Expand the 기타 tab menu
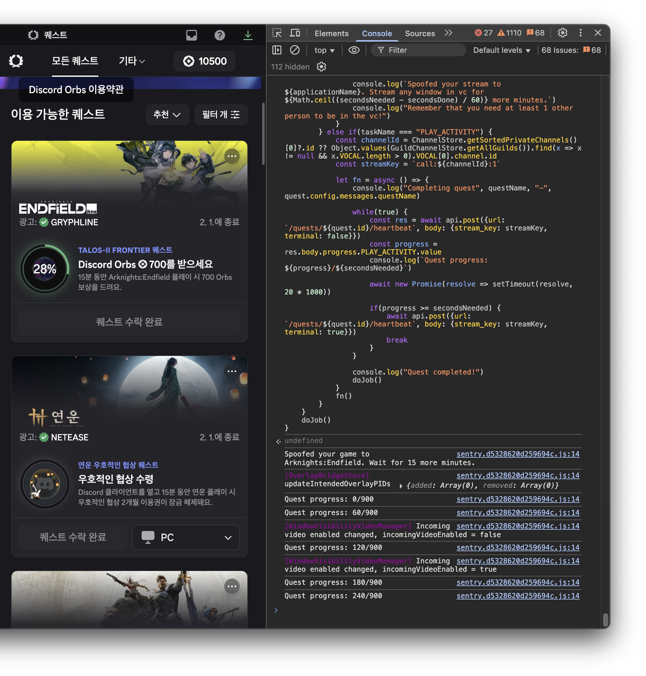 [x=132, y=61]
